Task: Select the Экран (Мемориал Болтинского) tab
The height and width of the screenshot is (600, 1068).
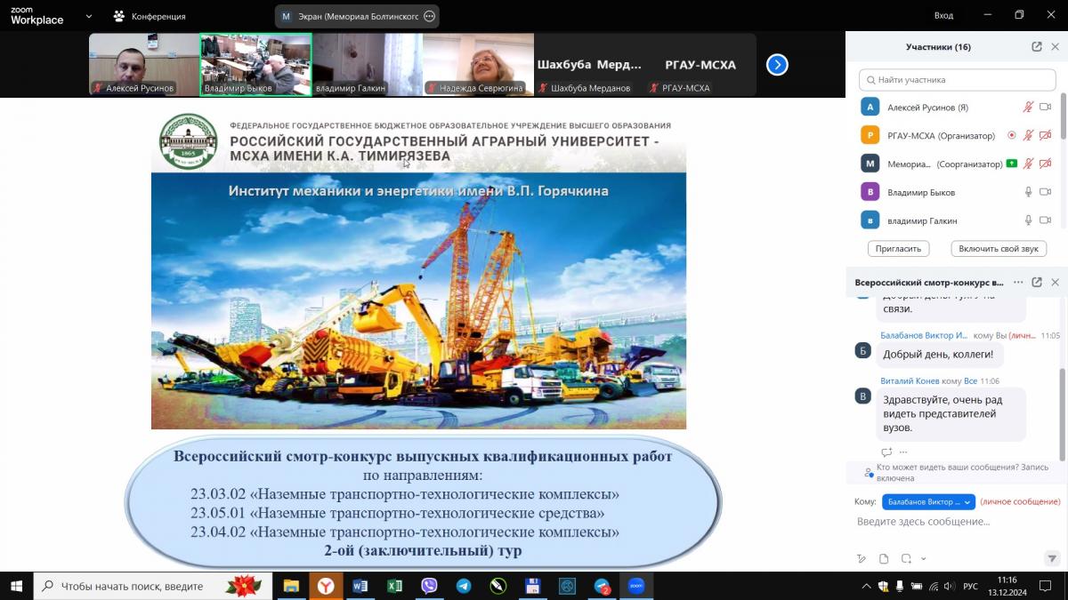Action: [356, 16]
